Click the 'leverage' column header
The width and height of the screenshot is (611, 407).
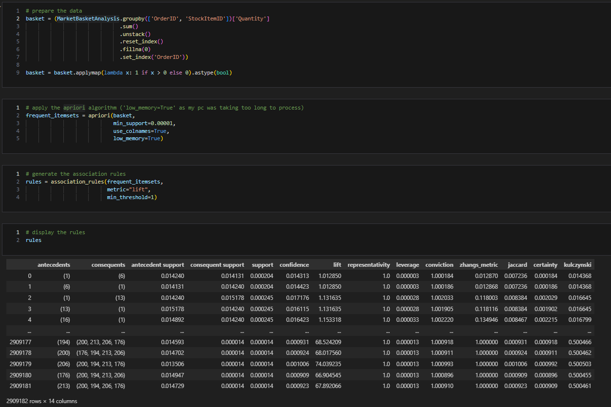point(407,265)
